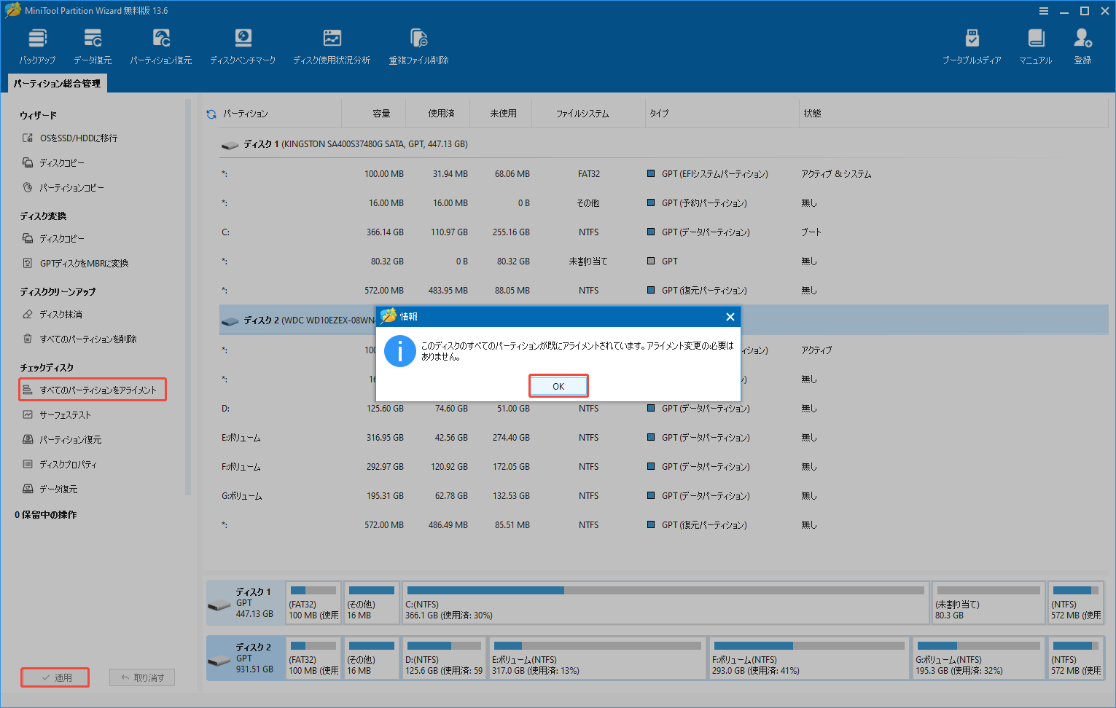1116x708 pixels.
Task: Switch to the パーティション総合管理 tab
Action: tap(56, 82)
